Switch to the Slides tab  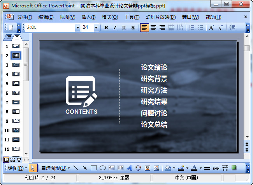point(17,37)
